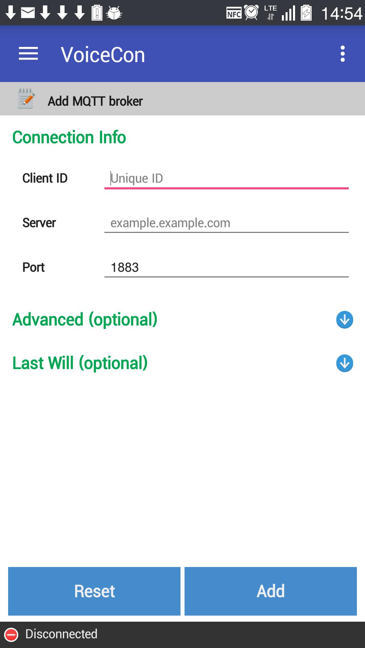Tap the NFC icon in status bar
The width and height of the screenshot is (365, 648).
click(234, 13)
